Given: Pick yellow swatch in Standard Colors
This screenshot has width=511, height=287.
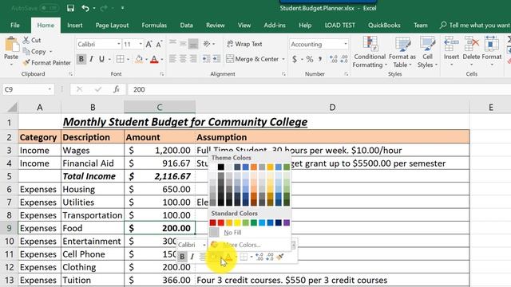Looking at the screenshot, I should click(237, 222).
